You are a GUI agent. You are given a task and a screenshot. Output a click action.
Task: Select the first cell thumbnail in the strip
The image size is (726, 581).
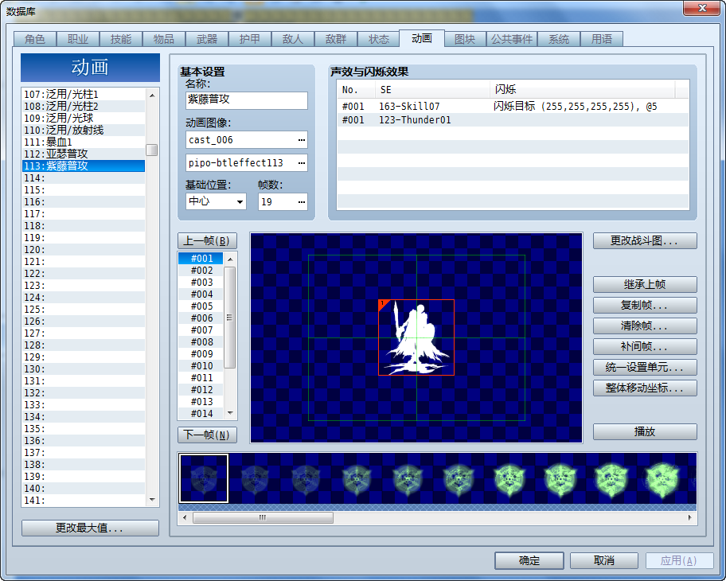204,478
